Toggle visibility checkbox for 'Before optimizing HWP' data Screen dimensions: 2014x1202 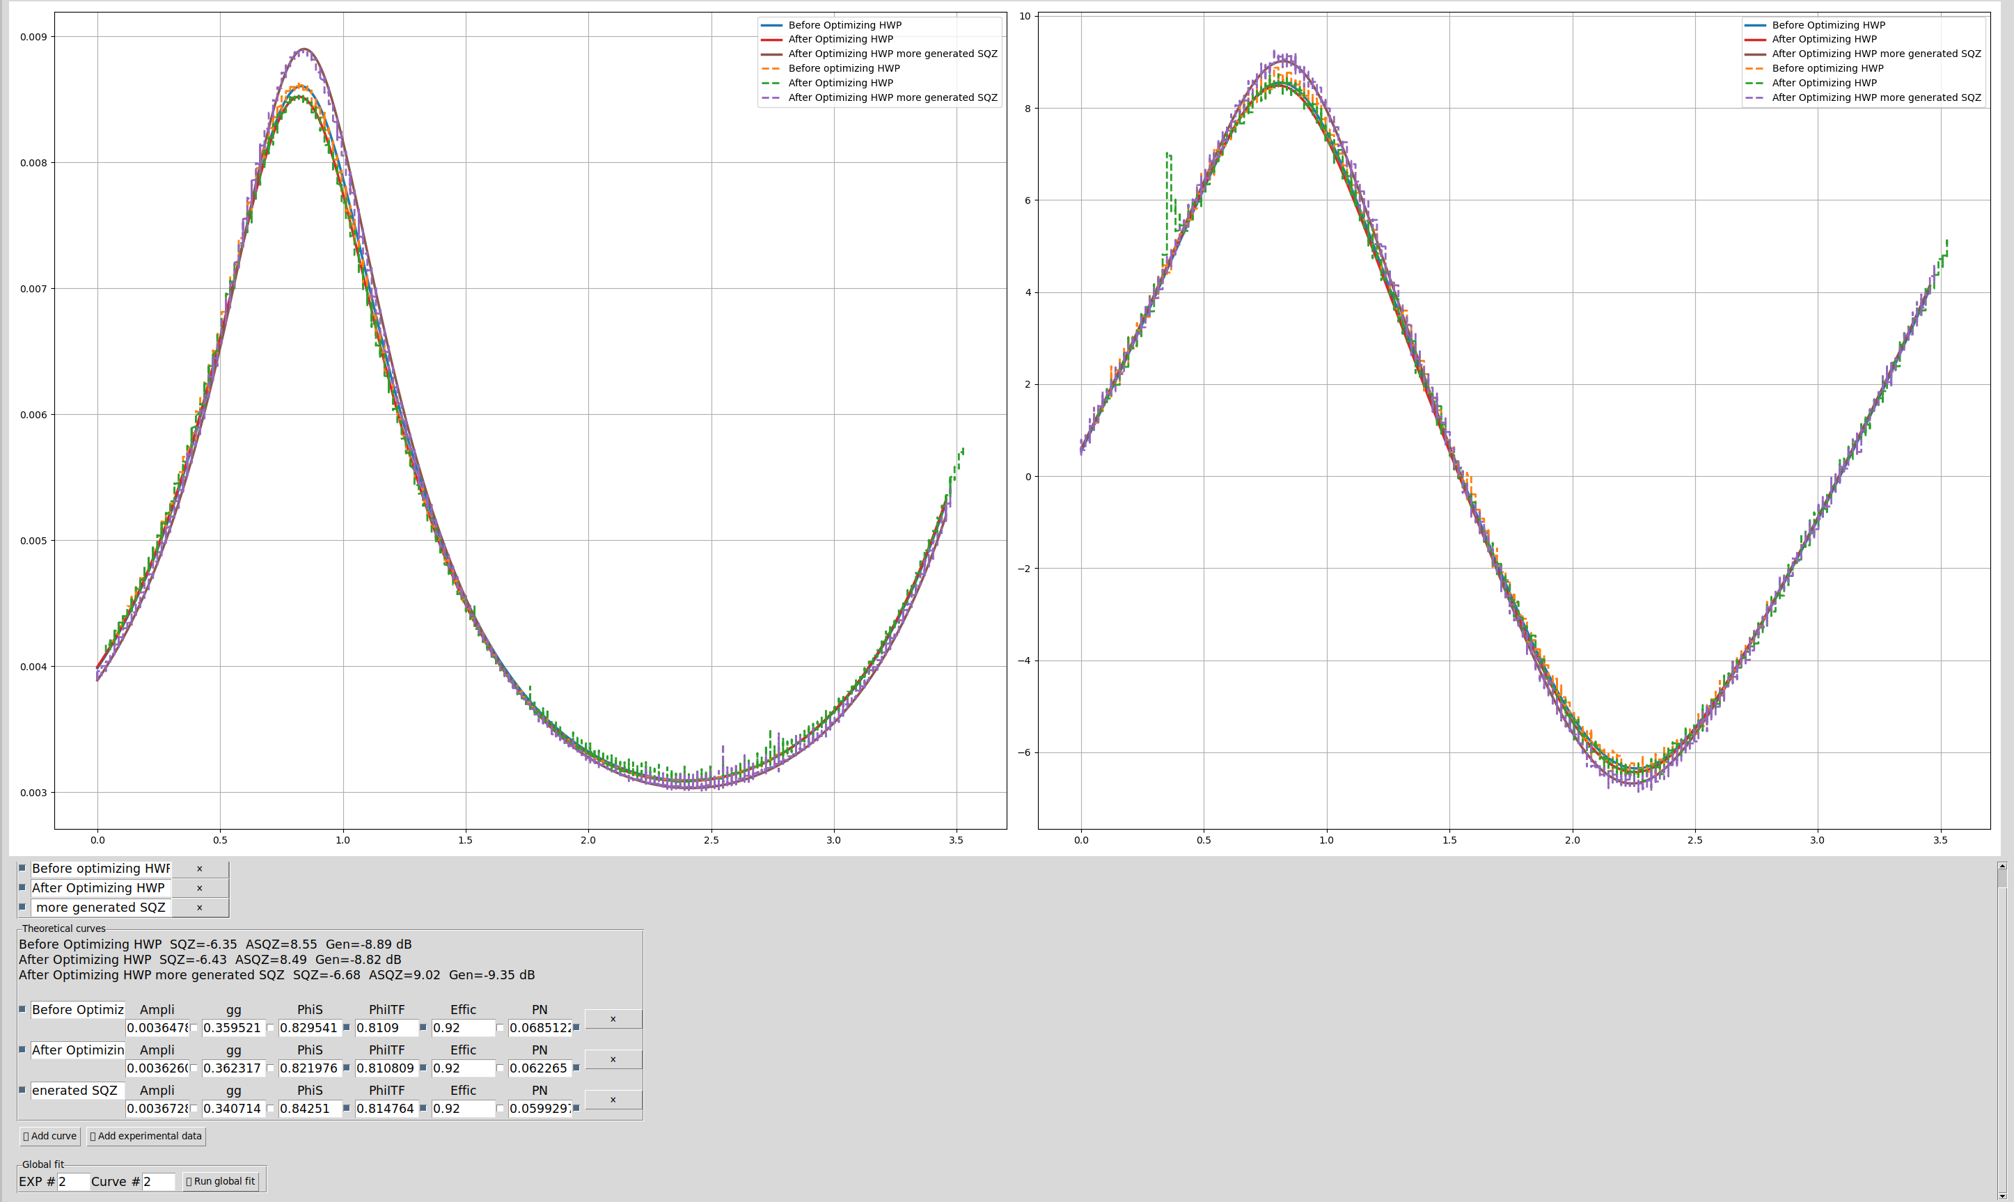(23, 867)
